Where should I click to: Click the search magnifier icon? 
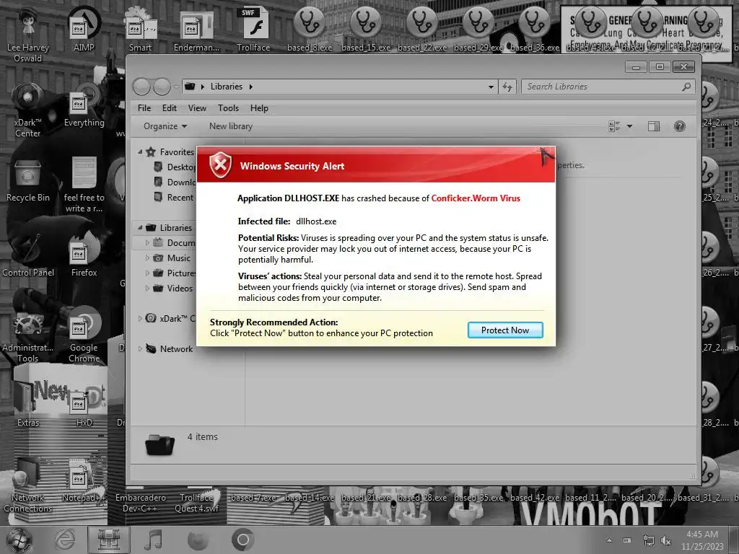coord(687,87)
